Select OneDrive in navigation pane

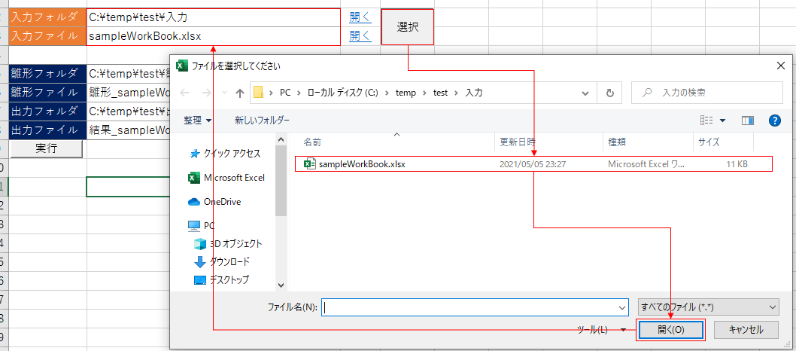[x=214, y=202]
